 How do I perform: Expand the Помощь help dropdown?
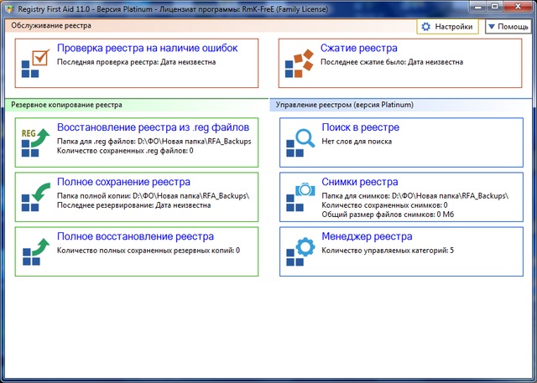pyautogui.click(x=507, y=27)
